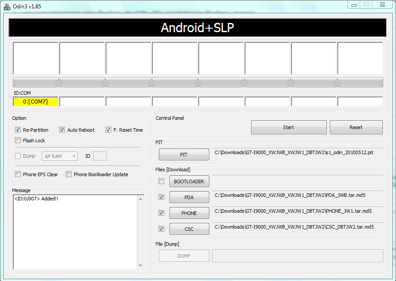
Task: Click the File Dump path field
Action: pos(298,256)
